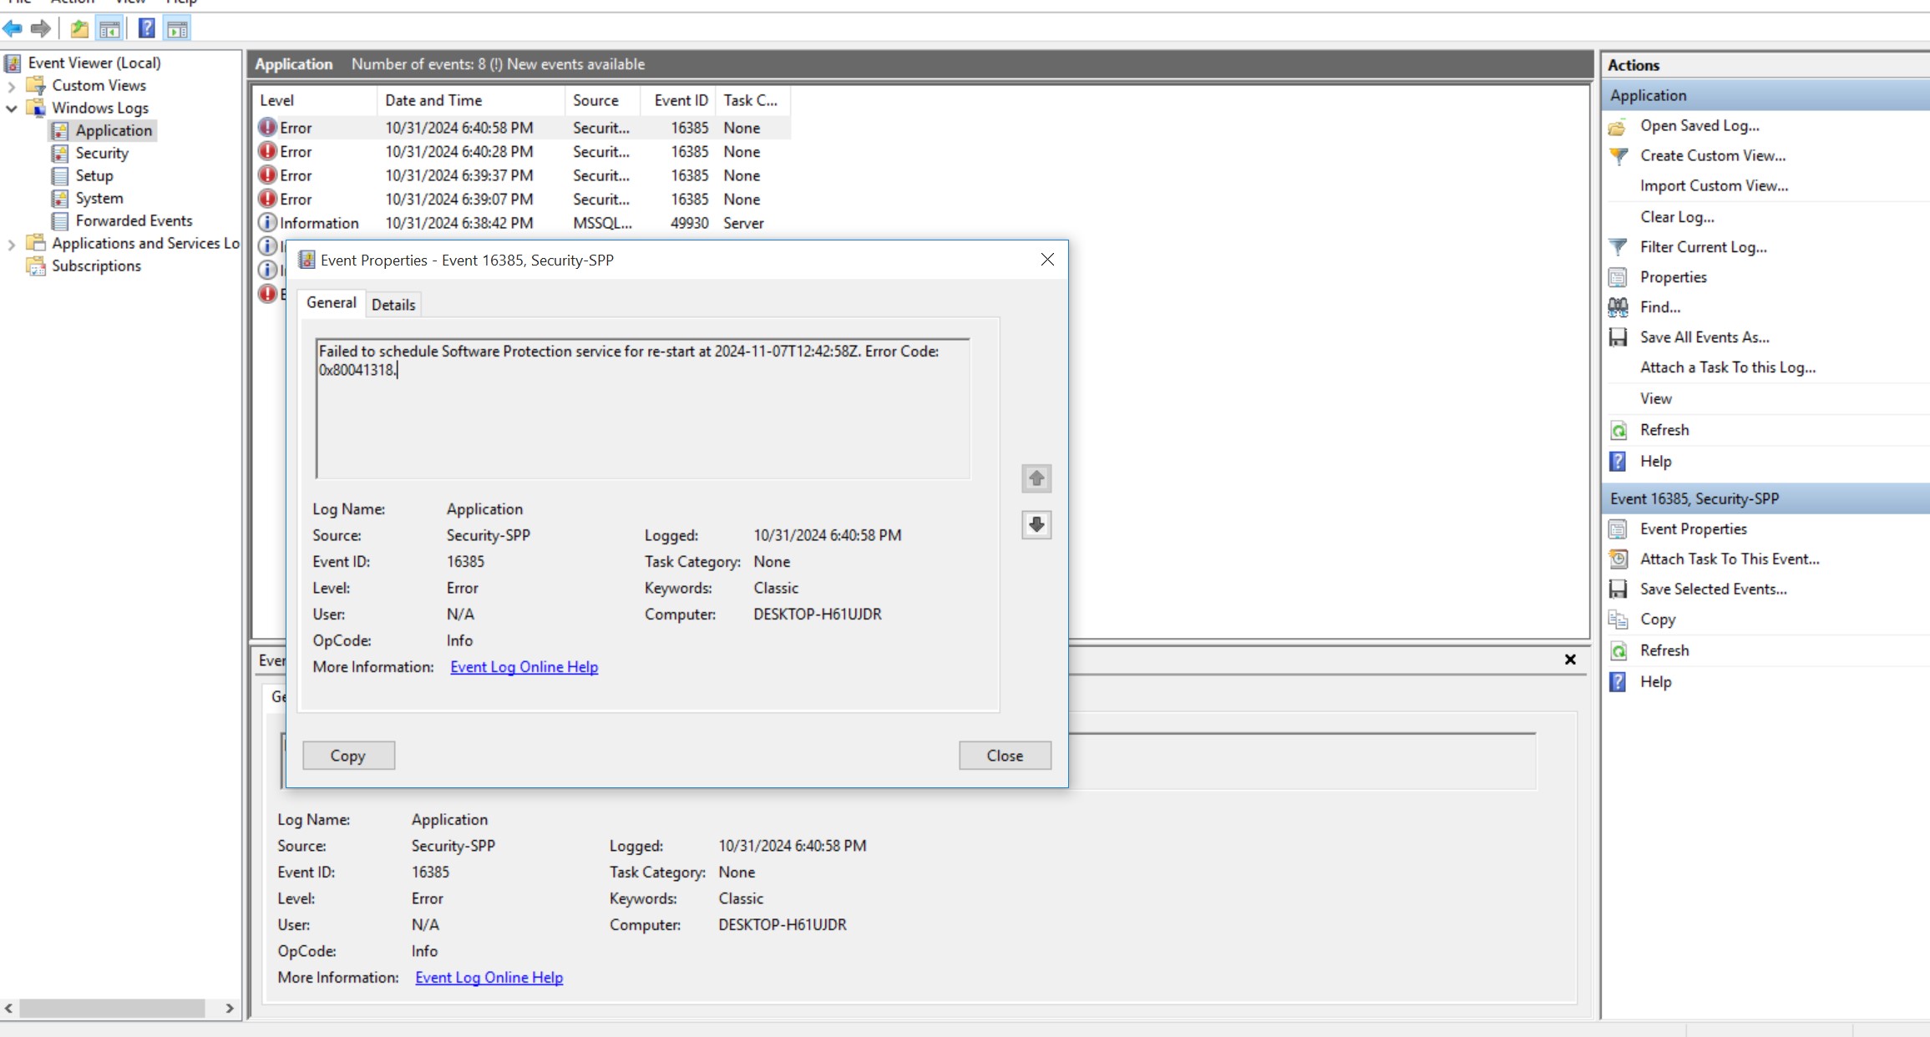Click the Help question-mark toolbar icon
Image resolution: width=1930 pixels, height=1037 pixels.
point(146,28)
